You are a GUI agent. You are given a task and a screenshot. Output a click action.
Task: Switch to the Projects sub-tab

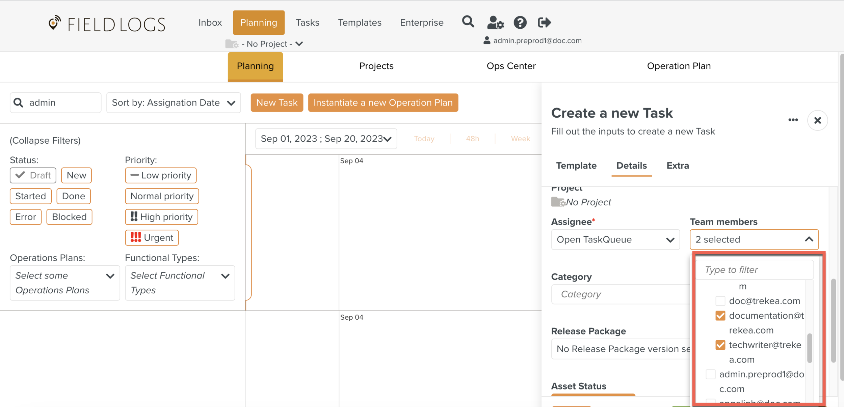click(x=376, y=66)
